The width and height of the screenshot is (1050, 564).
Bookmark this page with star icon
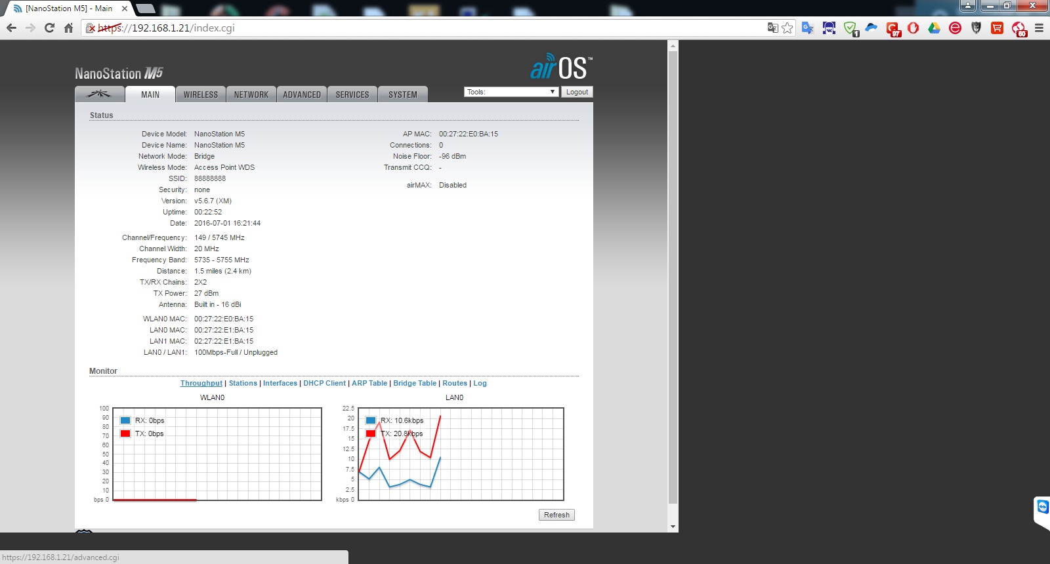tap(787, 28)
